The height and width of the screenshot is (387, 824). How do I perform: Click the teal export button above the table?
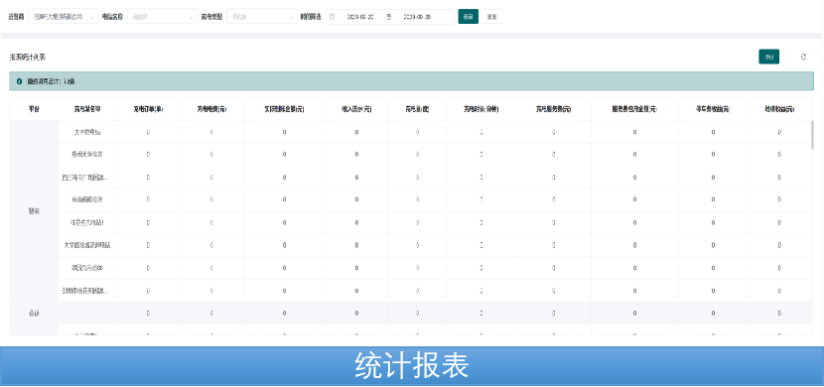point(768,57)
